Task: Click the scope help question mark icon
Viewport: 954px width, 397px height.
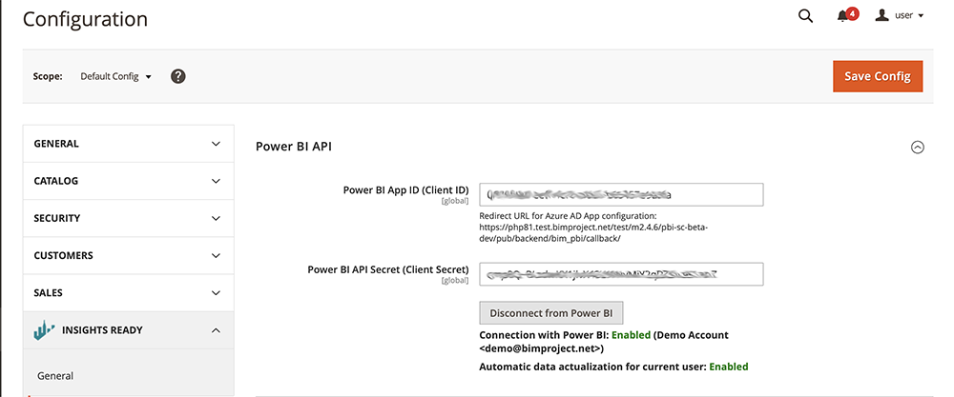Action: [177, 76]
